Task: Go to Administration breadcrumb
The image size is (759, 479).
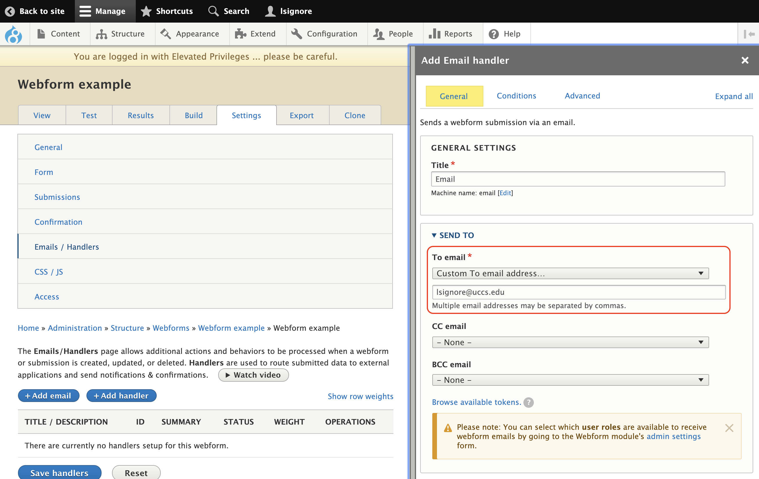Action: [x=75, y=328]
